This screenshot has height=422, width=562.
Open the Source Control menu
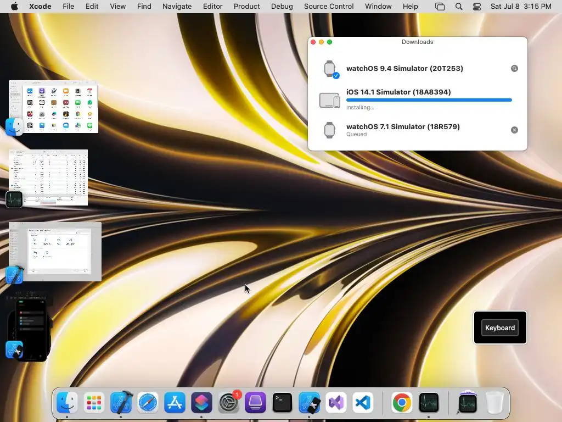pyautogui.click(x=329, y=6)
